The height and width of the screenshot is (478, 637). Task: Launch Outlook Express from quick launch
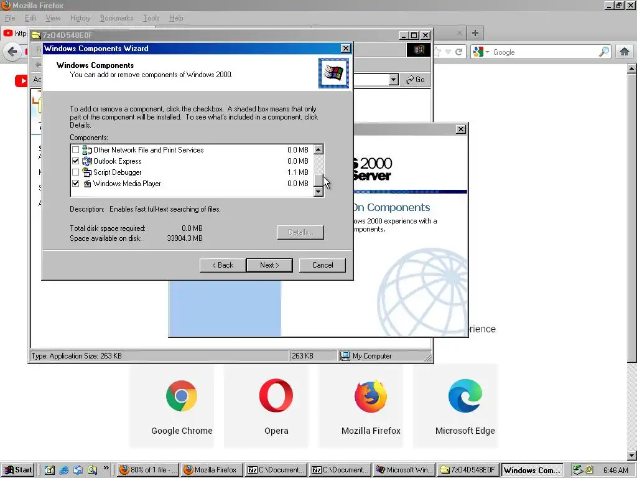point(78,470)
